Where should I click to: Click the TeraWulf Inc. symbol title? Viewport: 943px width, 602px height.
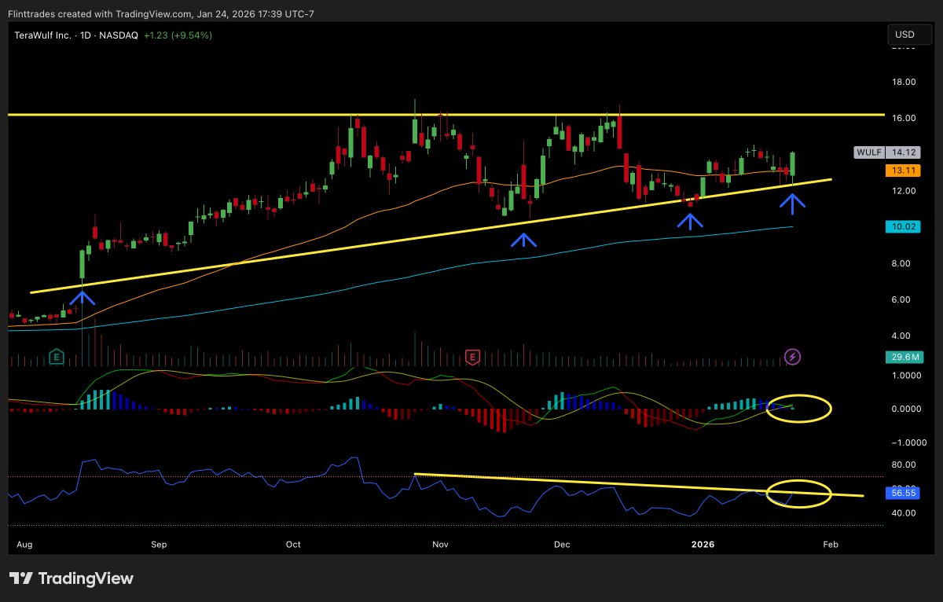43,35
